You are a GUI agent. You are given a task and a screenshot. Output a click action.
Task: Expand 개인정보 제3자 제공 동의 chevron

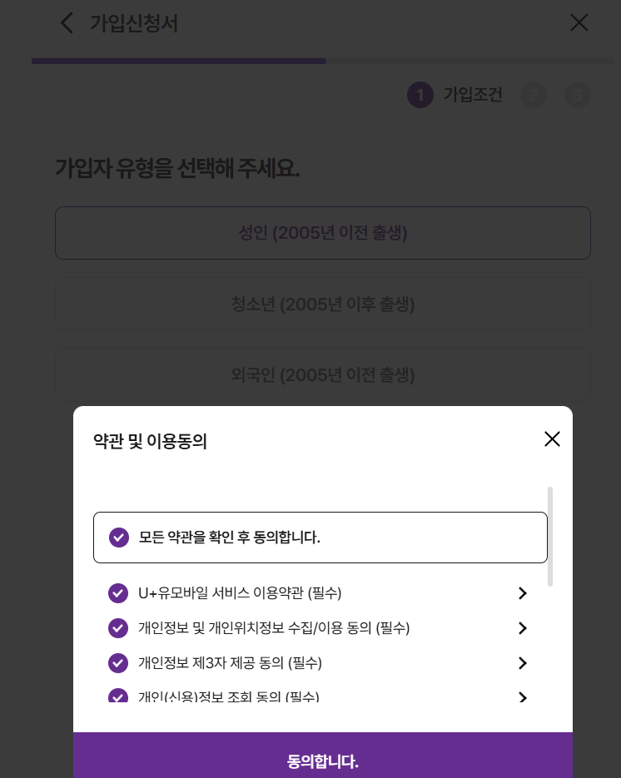click(x=522, y=663)
